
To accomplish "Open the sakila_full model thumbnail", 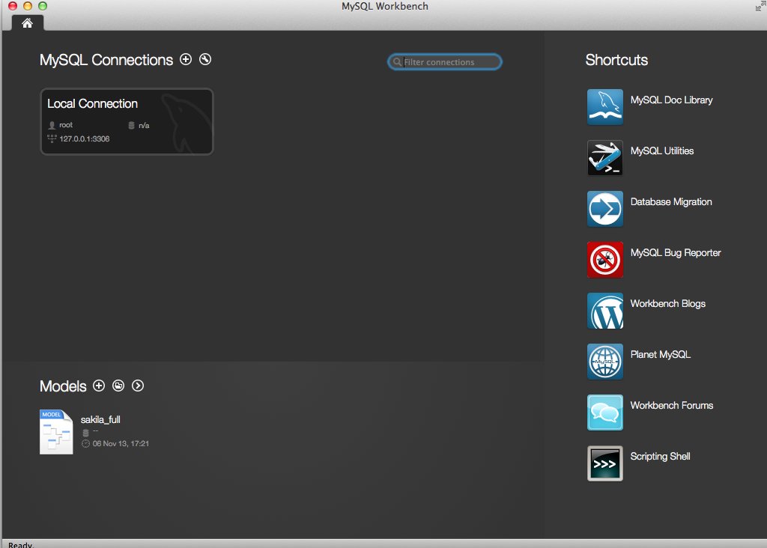I will click(x=56, y=432).
